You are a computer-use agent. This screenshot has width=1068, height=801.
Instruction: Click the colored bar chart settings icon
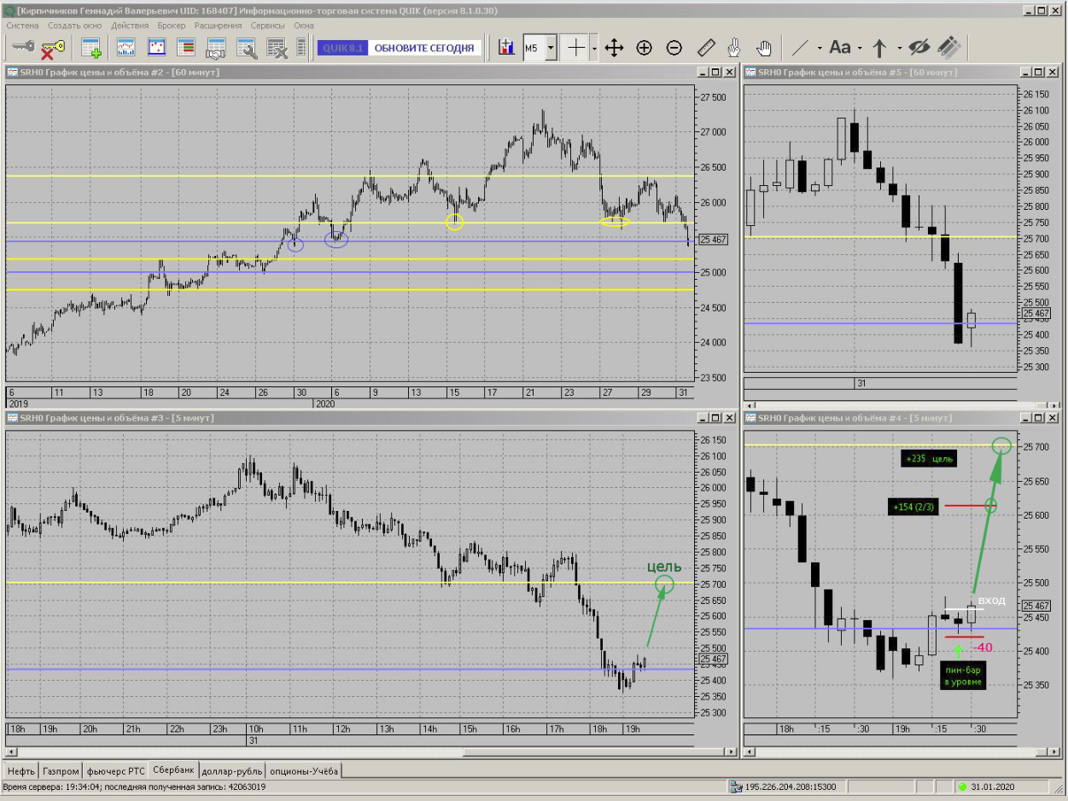506,48
